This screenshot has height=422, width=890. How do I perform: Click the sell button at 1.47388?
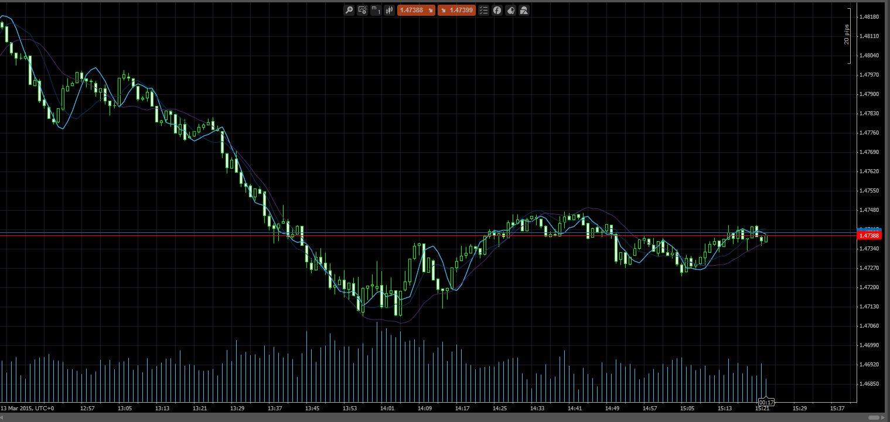(416, 10)
